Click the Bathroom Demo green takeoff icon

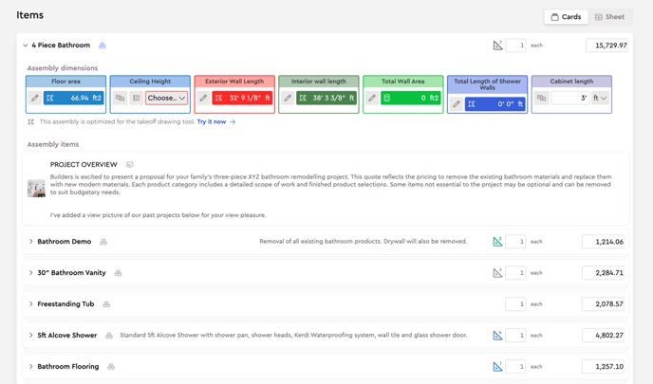pyautogui.click(x=497, y=242)
